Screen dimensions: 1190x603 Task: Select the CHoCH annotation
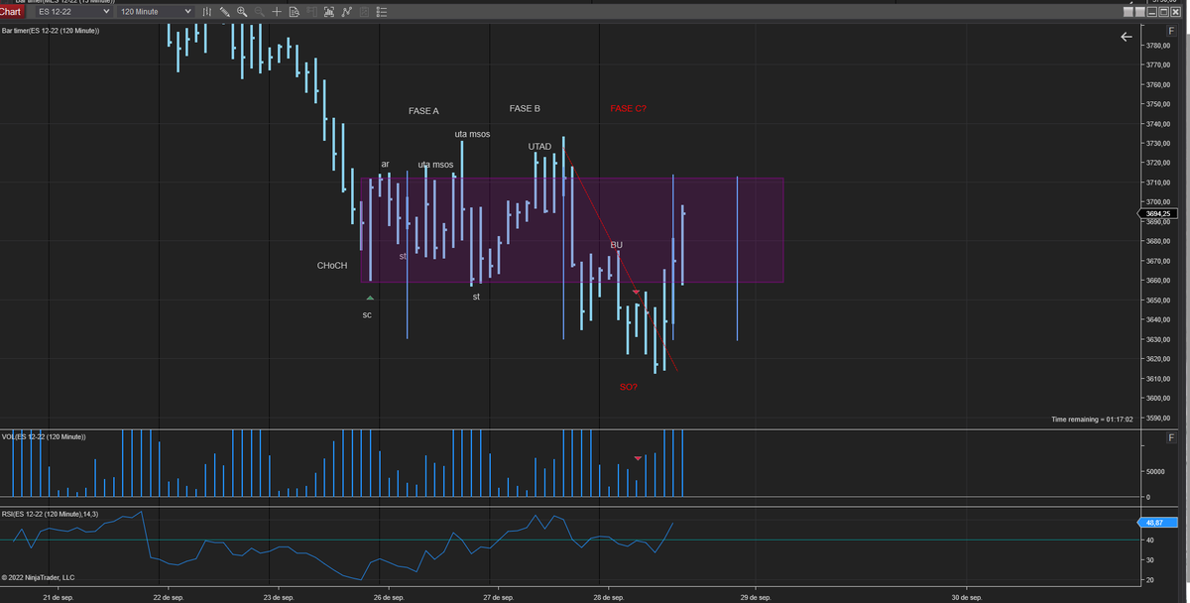tap(332, 266)
